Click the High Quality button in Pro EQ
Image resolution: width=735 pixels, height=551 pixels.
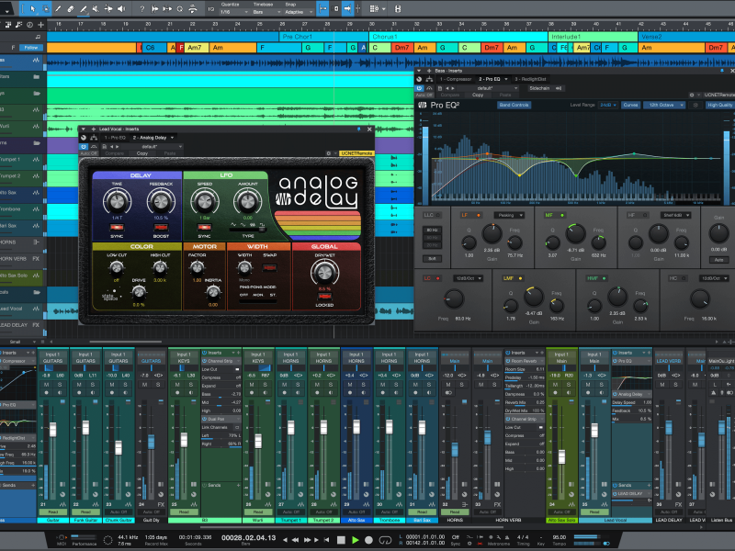click(x=719, y=105)
